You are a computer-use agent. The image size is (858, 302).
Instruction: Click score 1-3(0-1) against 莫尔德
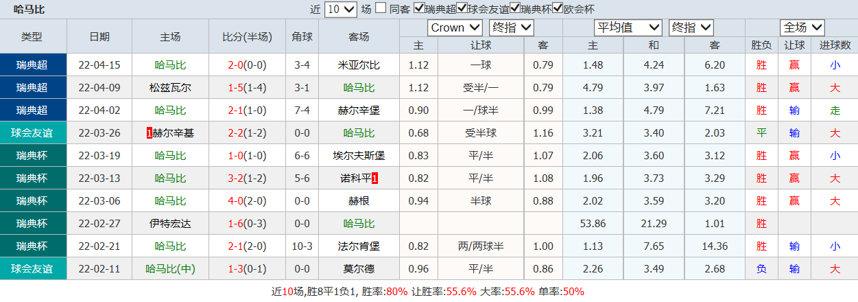[247, 269]
